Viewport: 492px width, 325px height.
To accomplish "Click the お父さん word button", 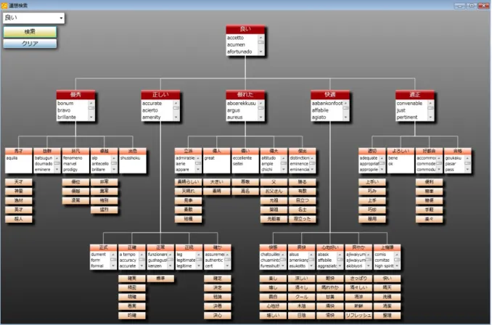I will click(274, 191).
